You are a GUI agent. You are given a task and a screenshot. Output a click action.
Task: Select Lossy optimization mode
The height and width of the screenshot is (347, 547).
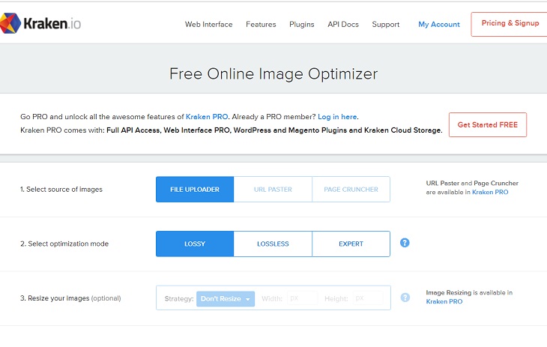[x=195, y=244]
